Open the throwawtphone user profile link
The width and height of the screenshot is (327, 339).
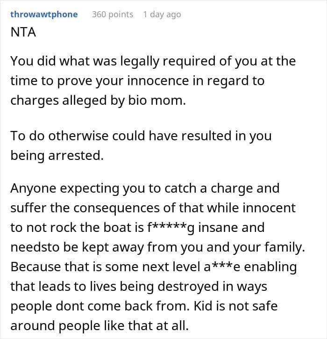point(44,14)
